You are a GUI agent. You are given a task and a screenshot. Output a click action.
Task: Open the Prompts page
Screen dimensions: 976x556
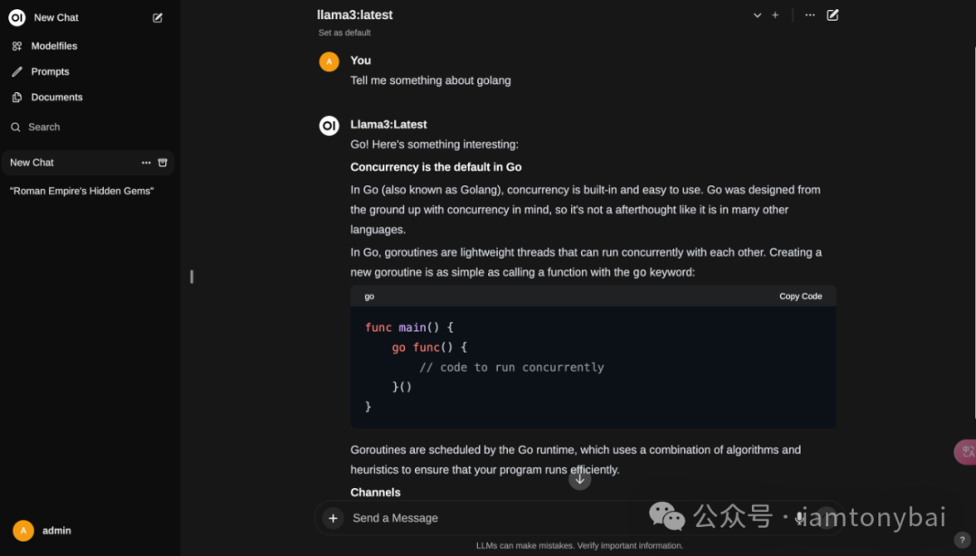[x=50, y=71]
